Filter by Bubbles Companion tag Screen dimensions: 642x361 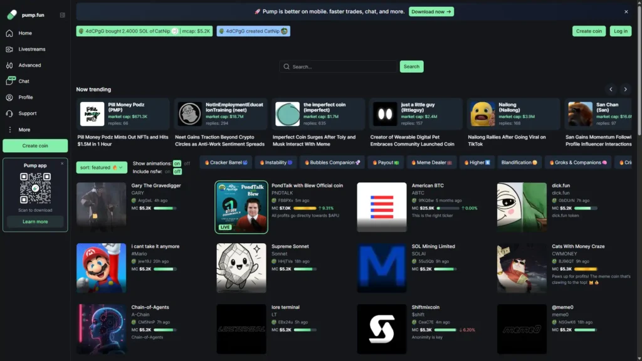tap(332, 162)
